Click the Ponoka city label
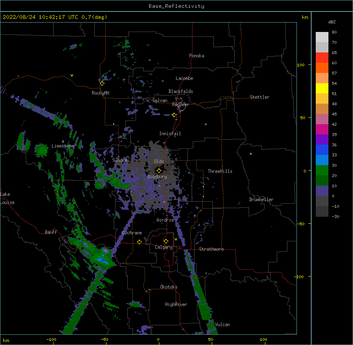Image resolution: width=353 pixels, height=345 pixels. click(197, 56)
